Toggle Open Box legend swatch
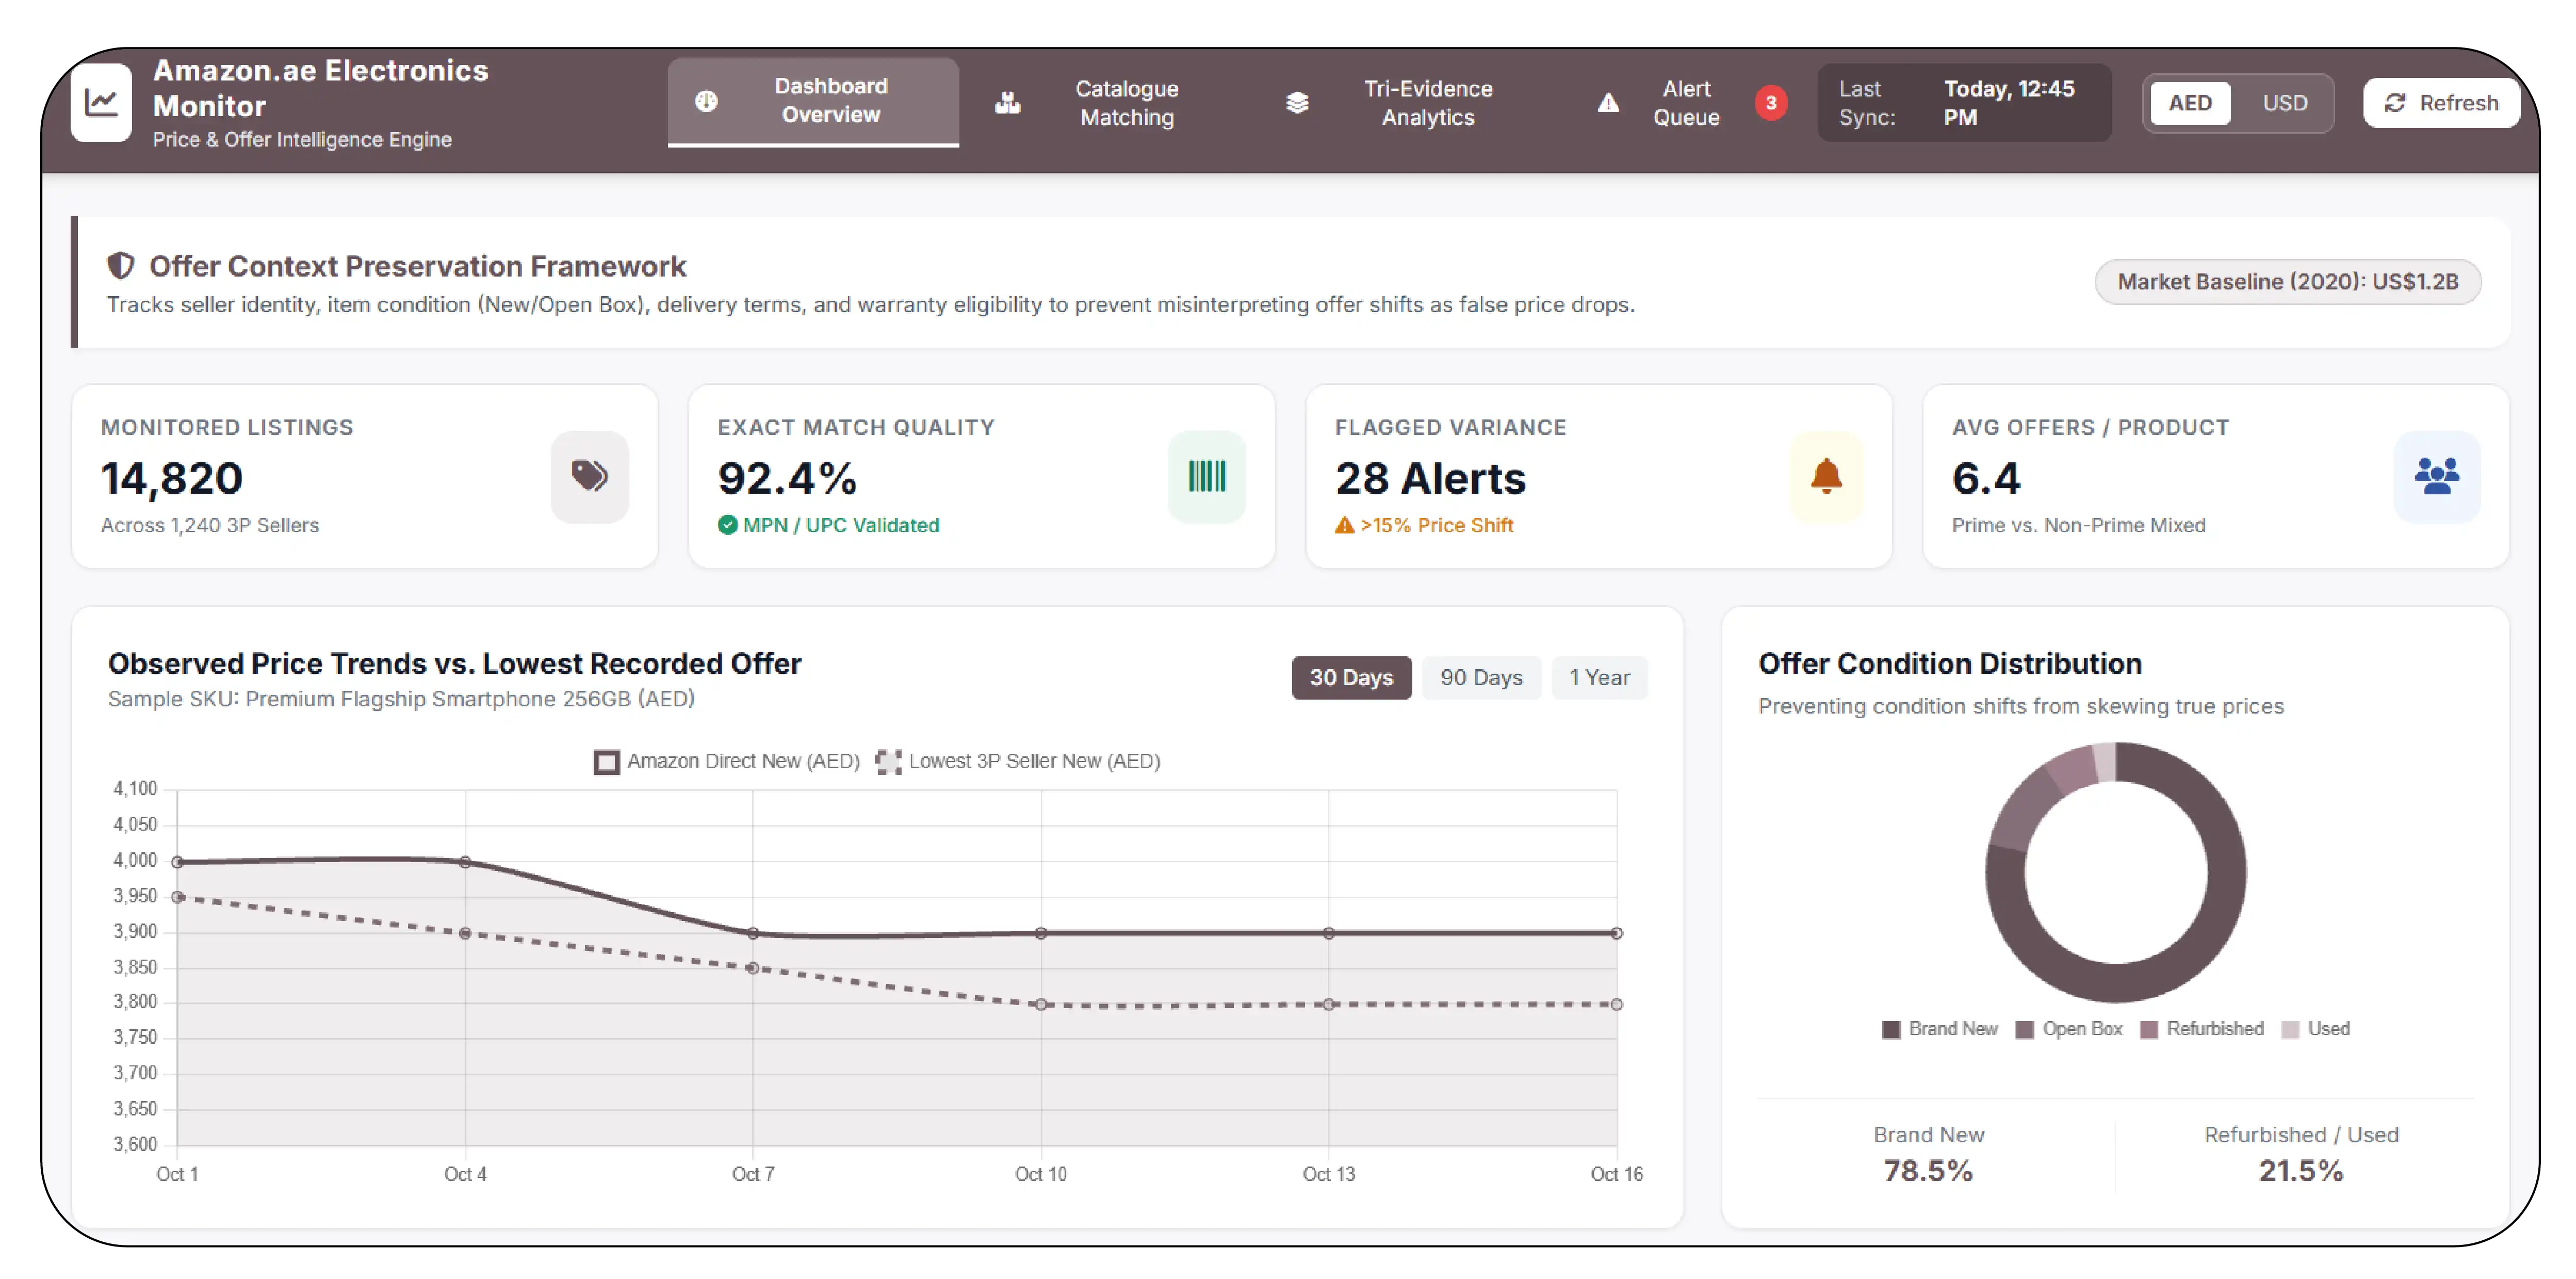Image resolution: width=2576 pixels, height=1279 pixels. (x=2024, y=1030)
